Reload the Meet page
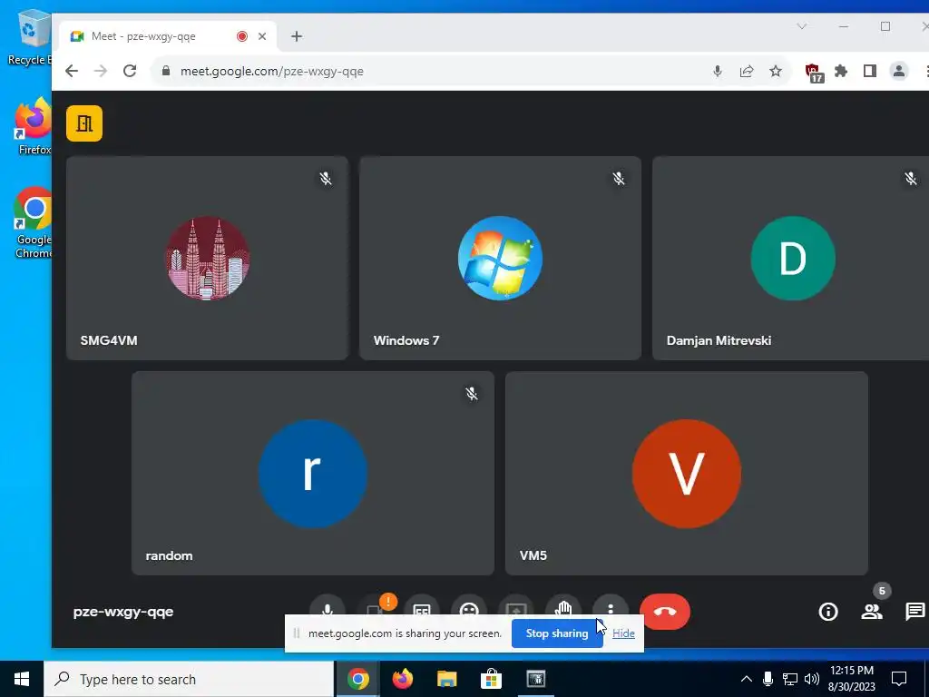This screenshot has width=929, height=697. pyautogui.click(x=130, y=71)
